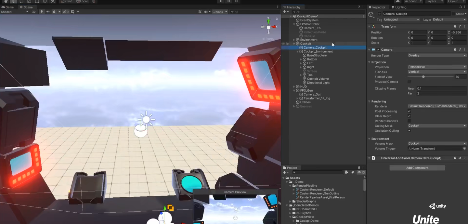Image resolution: width=468 pixels, height=224 pixels.
Task: Click the Step frame button
Action: [236, 1]
